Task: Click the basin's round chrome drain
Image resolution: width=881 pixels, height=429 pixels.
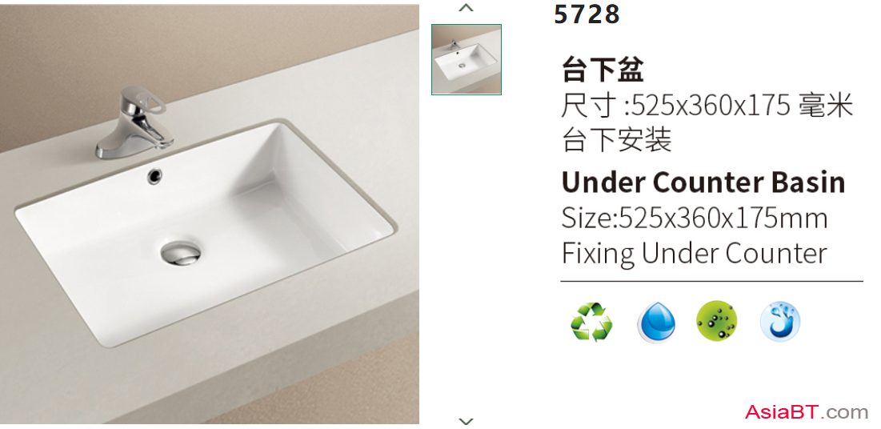Action: 180,252
